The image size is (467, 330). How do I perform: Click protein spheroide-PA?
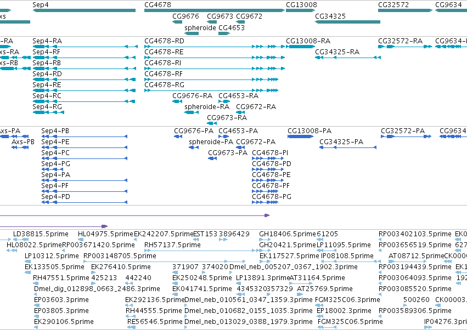click(211, 142)
